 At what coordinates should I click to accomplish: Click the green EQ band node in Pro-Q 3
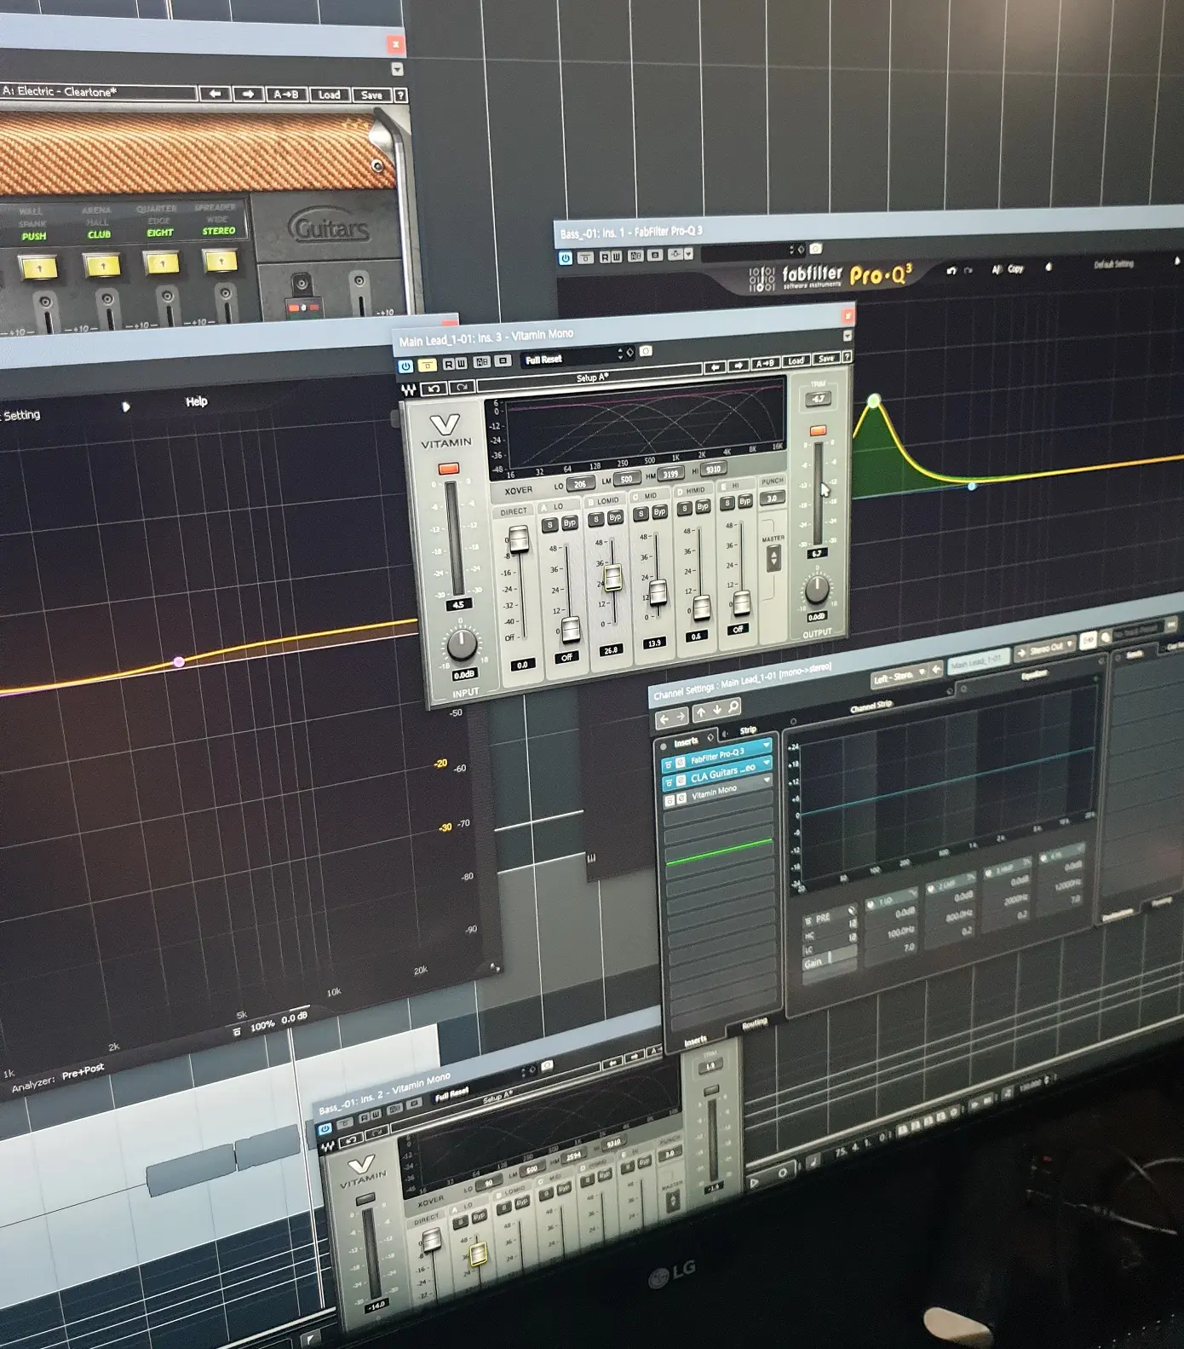point(874,401)
